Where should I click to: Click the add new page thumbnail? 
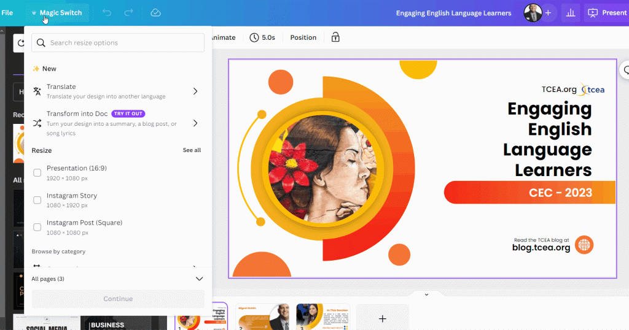pos(382,318)
